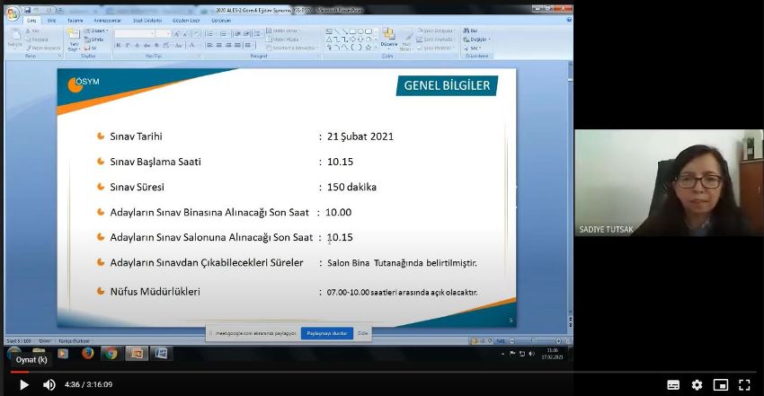Click the Yapıştır paste icon

pos(14,38)
